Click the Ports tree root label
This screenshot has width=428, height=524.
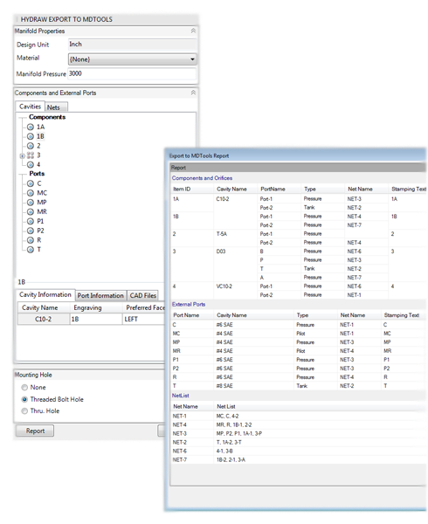(37, 174)
